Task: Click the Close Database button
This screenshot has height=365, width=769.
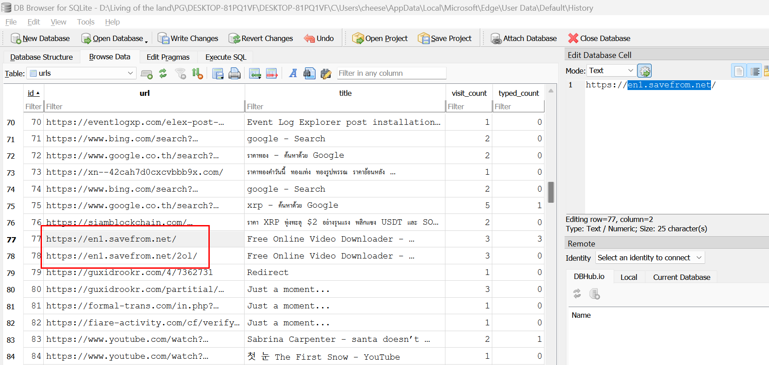Action: coord(599,38)
